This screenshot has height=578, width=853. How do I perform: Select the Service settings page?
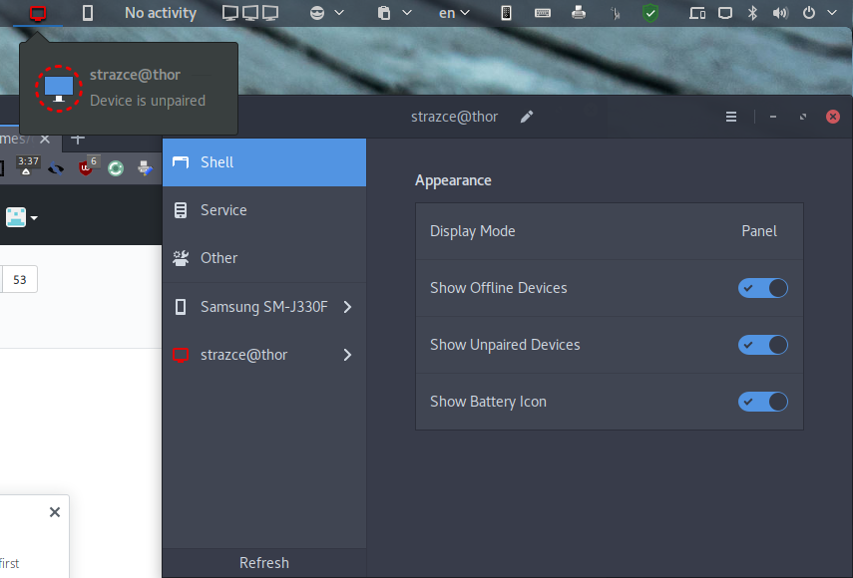point(264,210)
